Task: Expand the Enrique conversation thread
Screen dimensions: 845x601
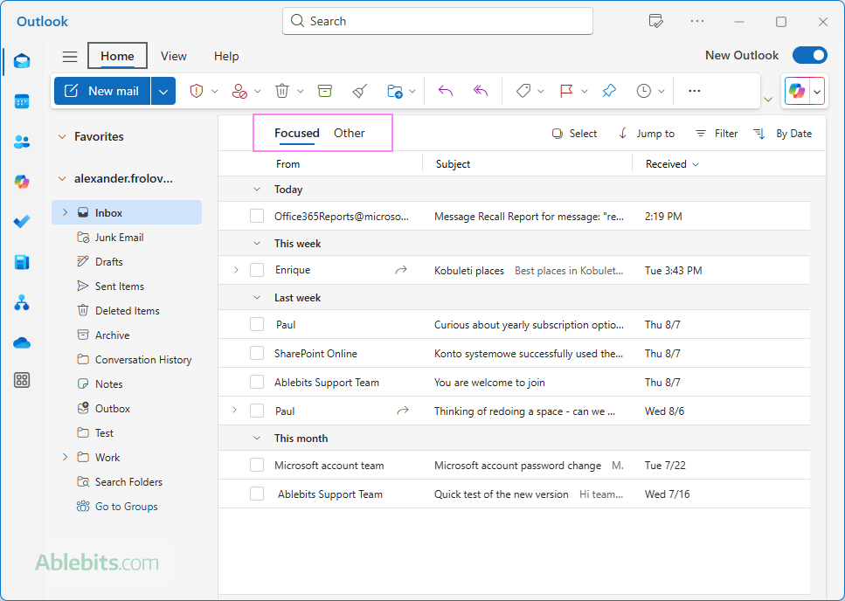Action: [x=236, y=270]
